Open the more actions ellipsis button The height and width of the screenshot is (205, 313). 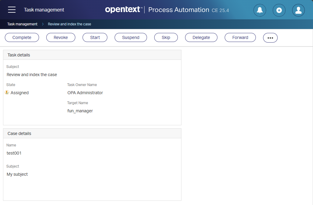270,38
